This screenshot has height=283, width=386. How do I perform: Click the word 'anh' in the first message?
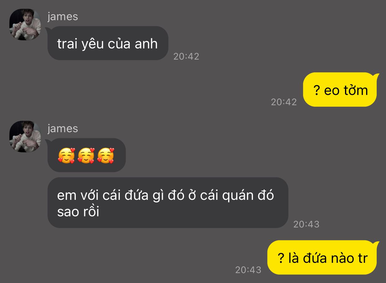146,44
